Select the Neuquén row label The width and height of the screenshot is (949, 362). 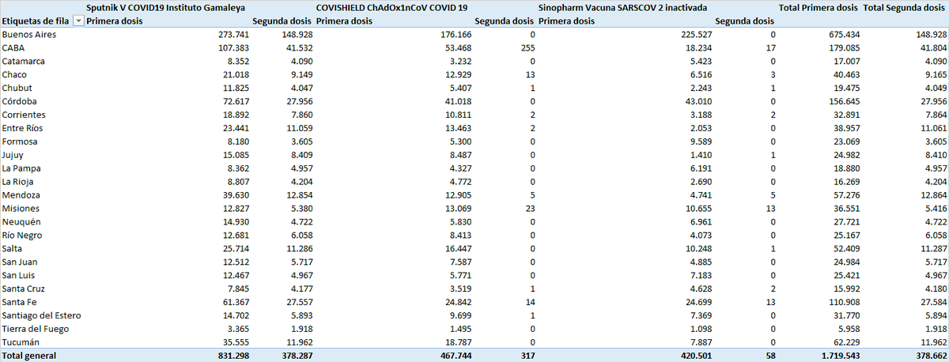click(x=21, y=222)
